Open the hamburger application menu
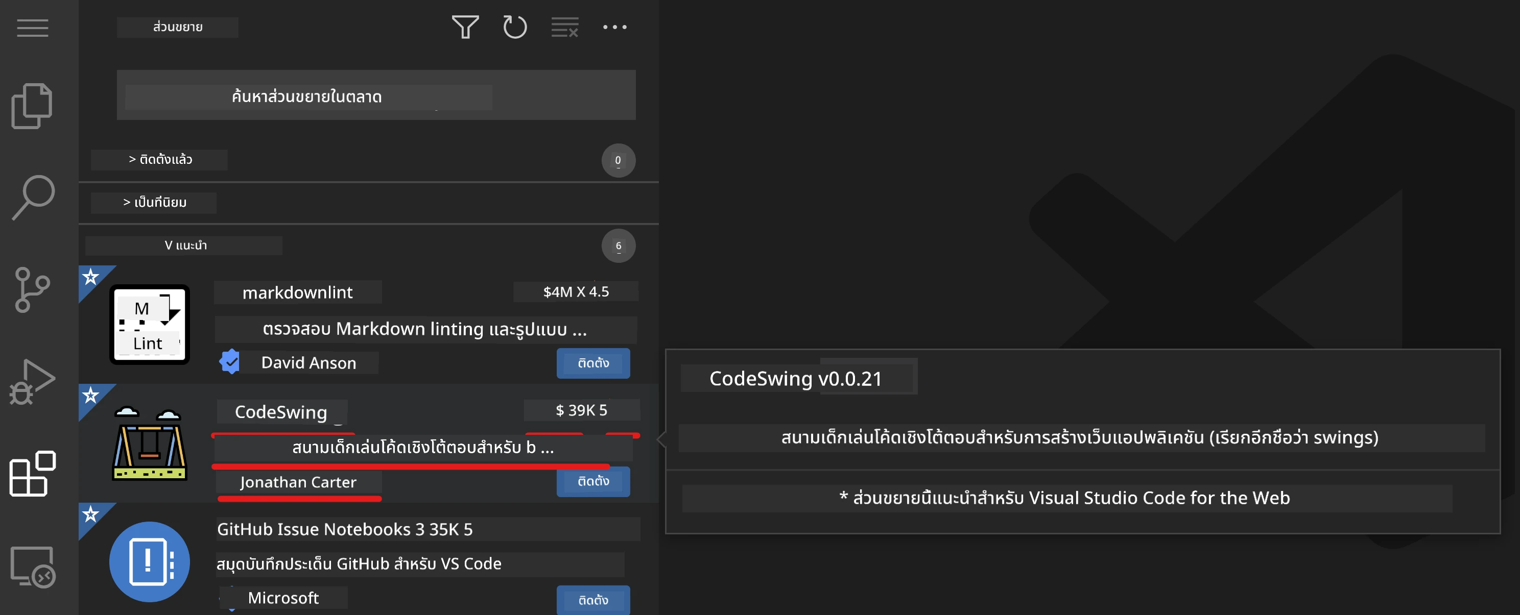Screen dimensions: 1520x615 [33, 28]
